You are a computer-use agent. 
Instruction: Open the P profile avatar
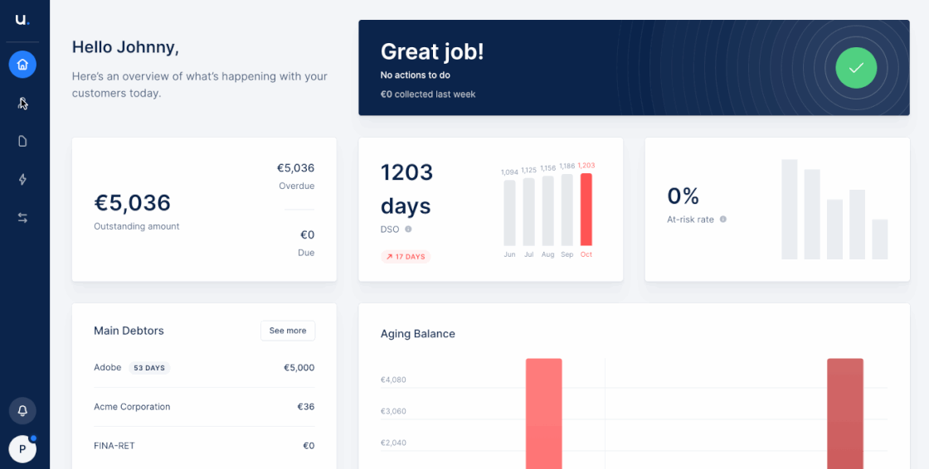coord(22,449)
